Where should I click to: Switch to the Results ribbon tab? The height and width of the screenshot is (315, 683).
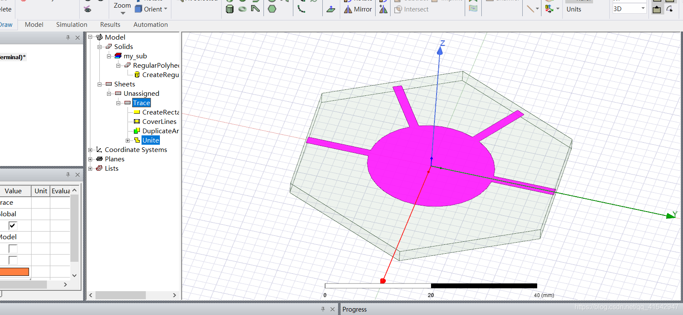pos(110,25)
